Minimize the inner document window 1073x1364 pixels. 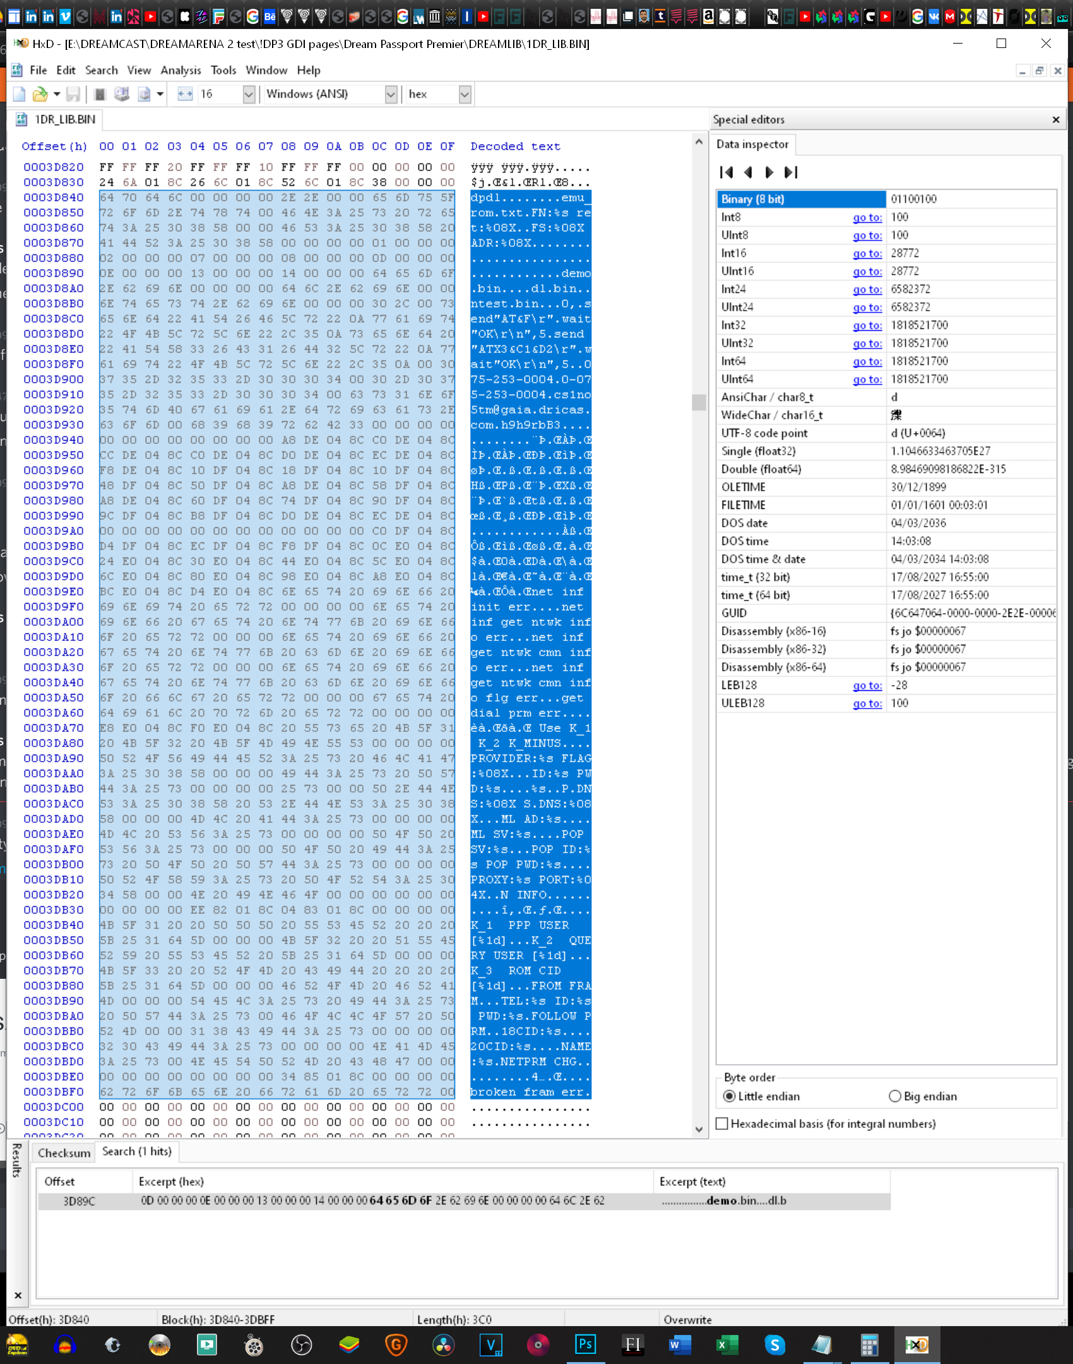tap(1022, 71)
